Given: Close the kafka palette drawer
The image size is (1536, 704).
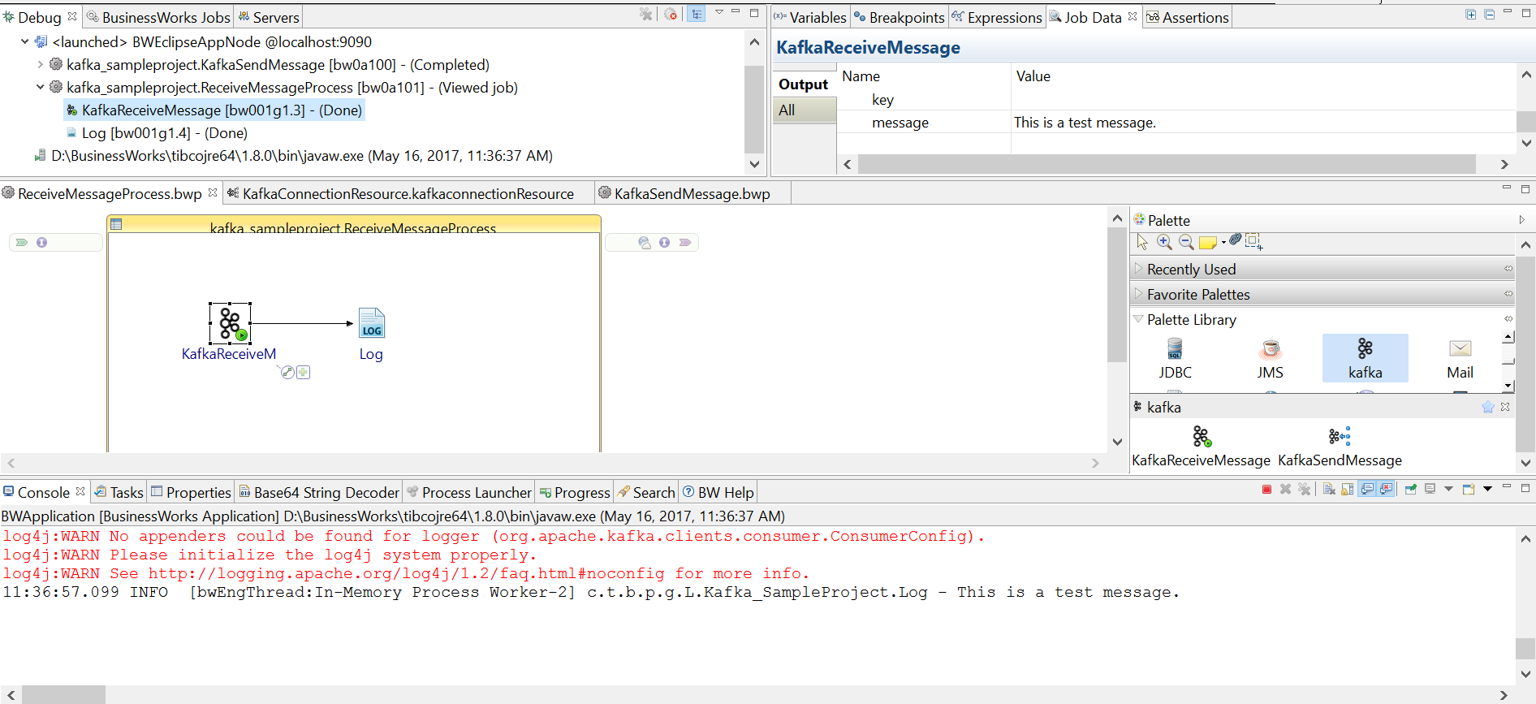Looking at the screenshot, I should [1505, 407].
